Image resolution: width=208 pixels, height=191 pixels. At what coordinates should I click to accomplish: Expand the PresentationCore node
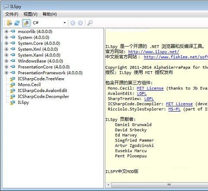coord(6,67)
